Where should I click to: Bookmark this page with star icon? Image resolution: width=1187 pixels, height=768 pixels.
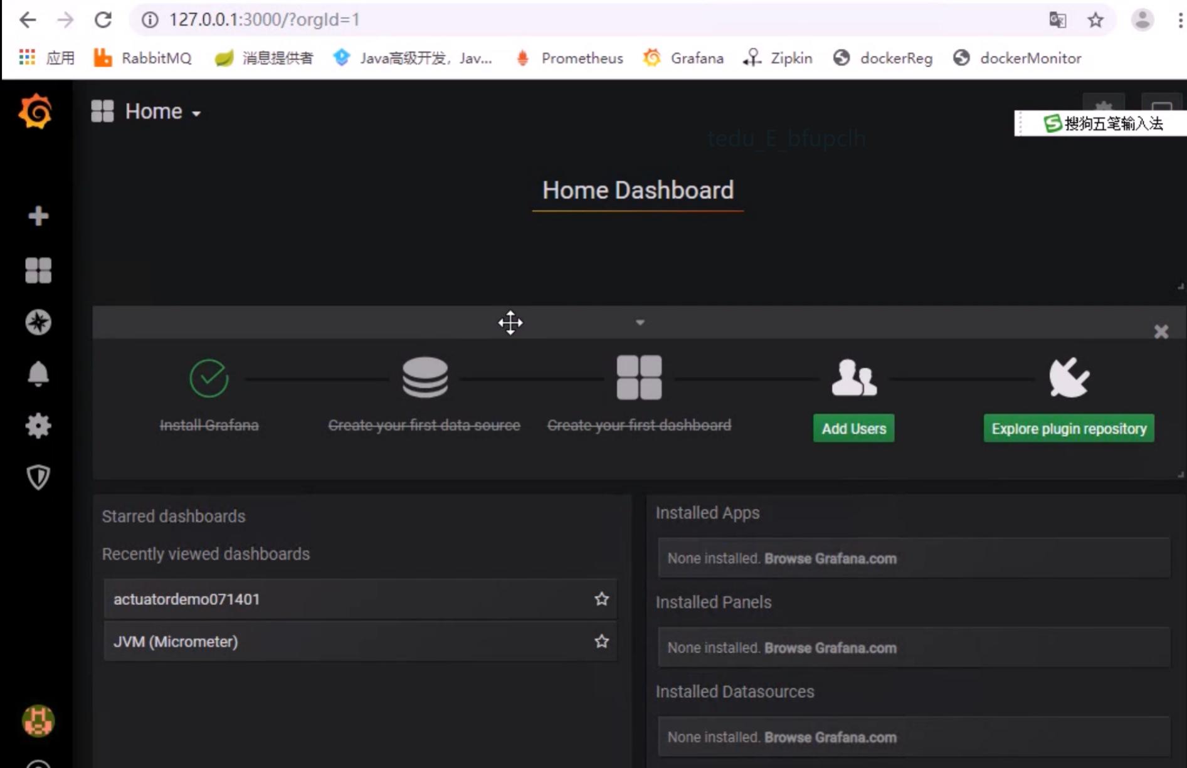tap(1095, 20)
